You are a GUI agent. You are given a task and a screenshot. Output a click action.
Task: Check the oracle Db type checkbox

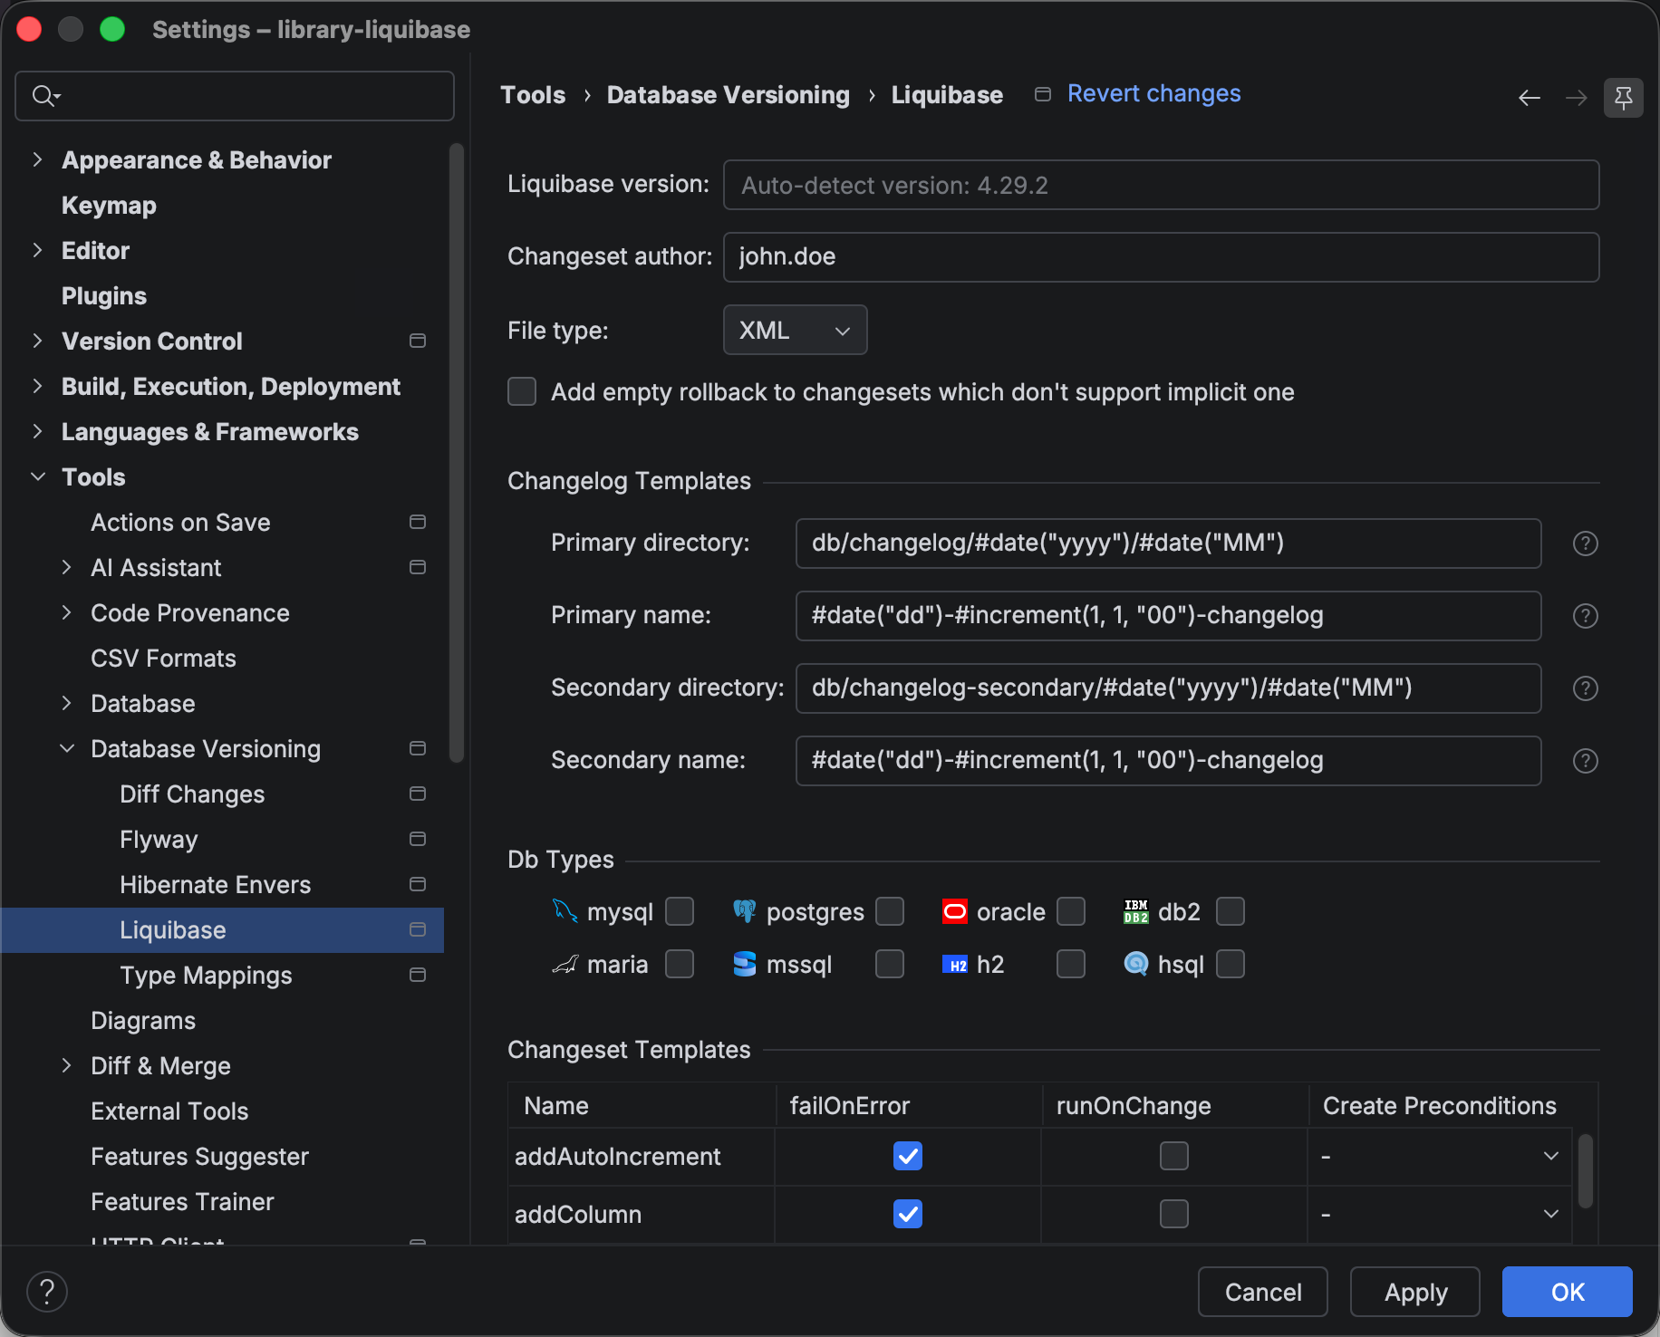tap(1071, 911)
